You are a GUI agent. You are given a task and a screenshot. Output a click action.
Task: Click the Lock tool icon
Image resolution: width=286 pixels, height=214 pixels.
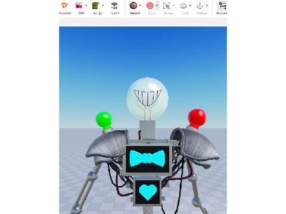(184, 6)
